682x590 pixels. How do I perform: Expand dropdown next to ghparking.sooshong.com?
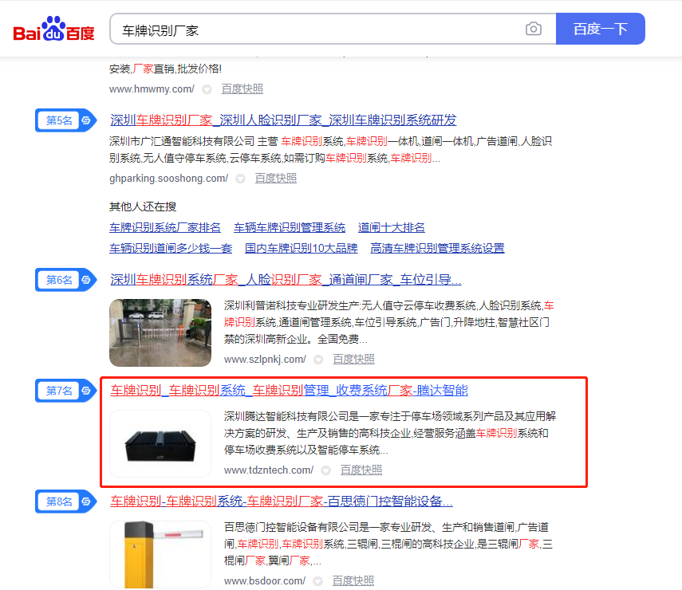tap(241, 179)
